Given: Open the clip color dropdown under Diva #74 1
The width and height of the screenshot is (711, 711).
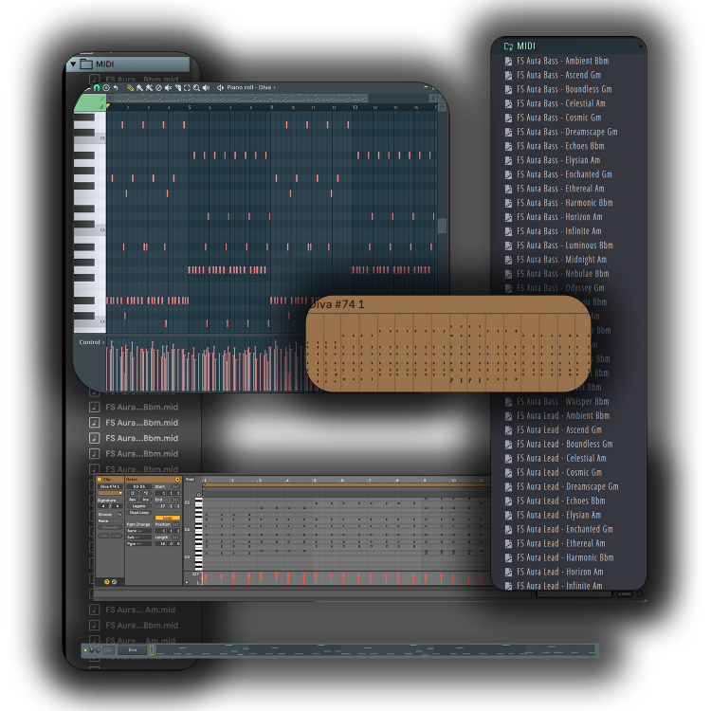Looking at the screenshot, I should coord(109,494).
